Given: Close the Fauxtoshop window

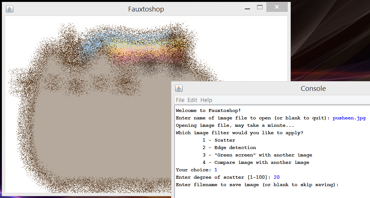Looking at the screenshot, I should pyautogui.click(x=277, y=7).
